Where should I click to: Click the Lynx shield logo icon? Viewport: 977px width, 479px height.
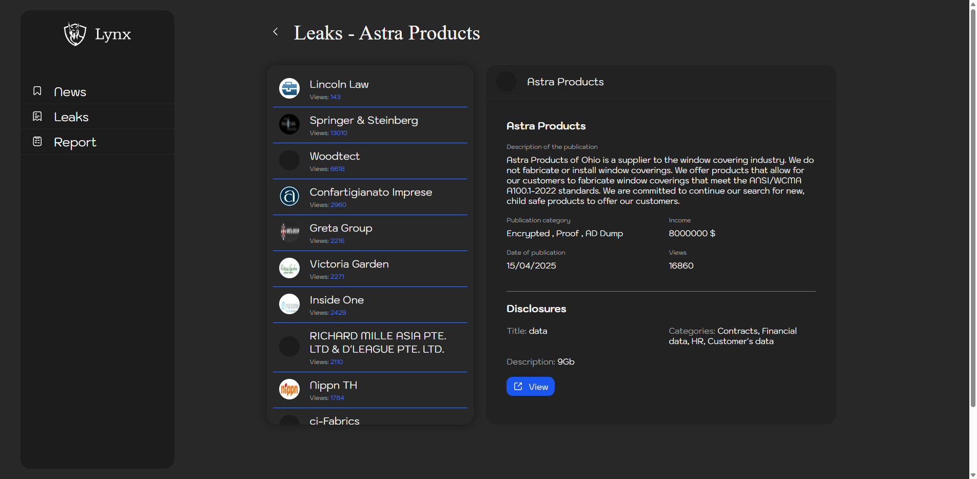pos(75,34)
